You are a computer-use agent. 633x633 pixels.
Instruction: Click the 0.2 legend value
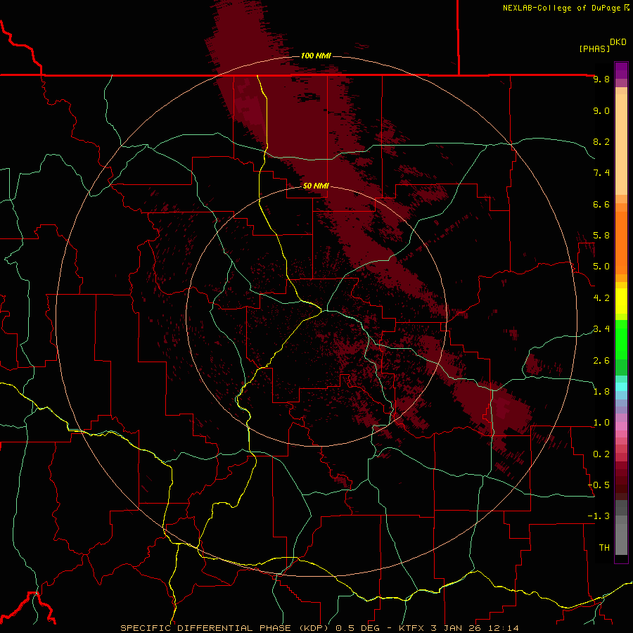click(x=601, y=454)
